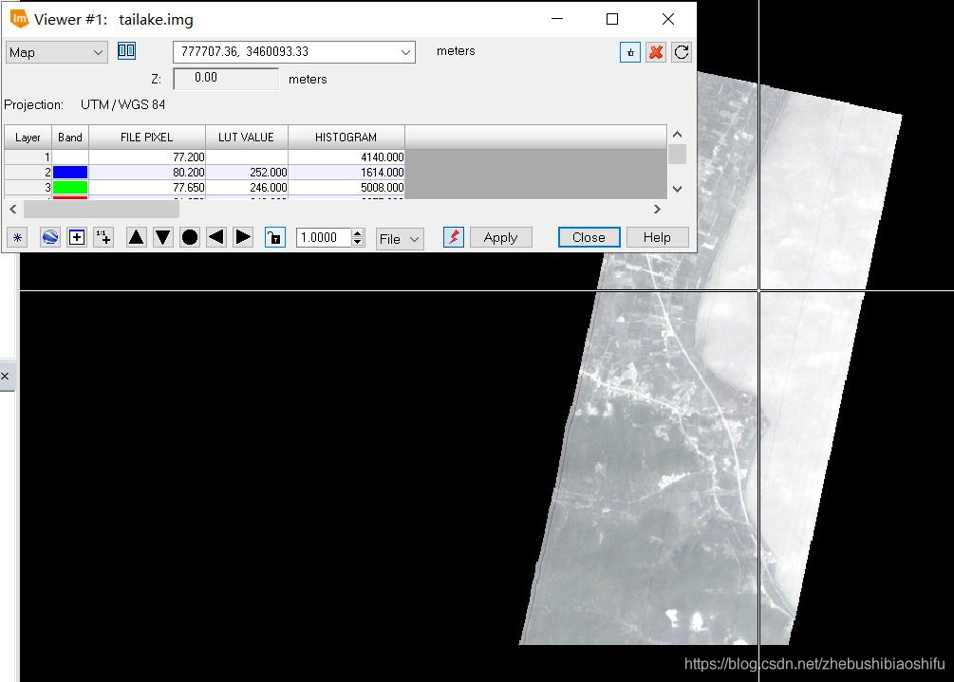
Task: Click the Help button
Action: [657, 238]
